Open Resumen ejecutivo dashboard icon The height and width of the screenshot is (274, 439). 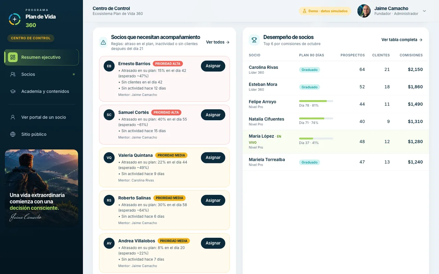pyautogui.click(x=13, y=57)
